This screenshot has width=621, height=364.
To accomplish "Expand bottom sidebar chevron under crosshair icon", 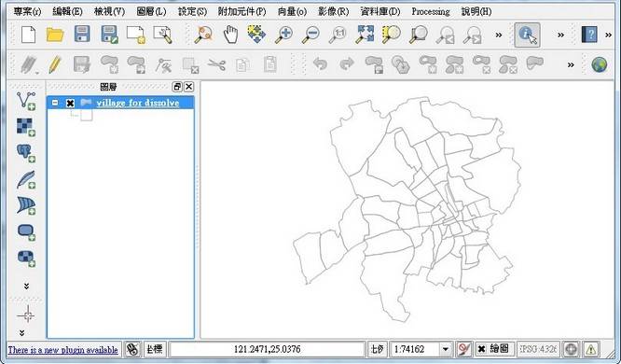I will click(x=21, y=332).
